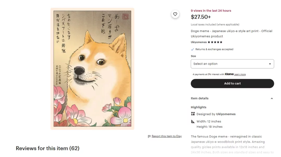Click the five-star rating icons beside Ukiyomemes

point(214,42)
